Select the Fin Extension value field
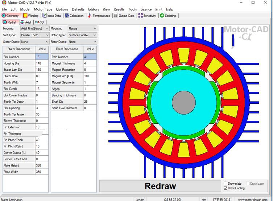This screenshot has width=273, height=201. [42, 127]
